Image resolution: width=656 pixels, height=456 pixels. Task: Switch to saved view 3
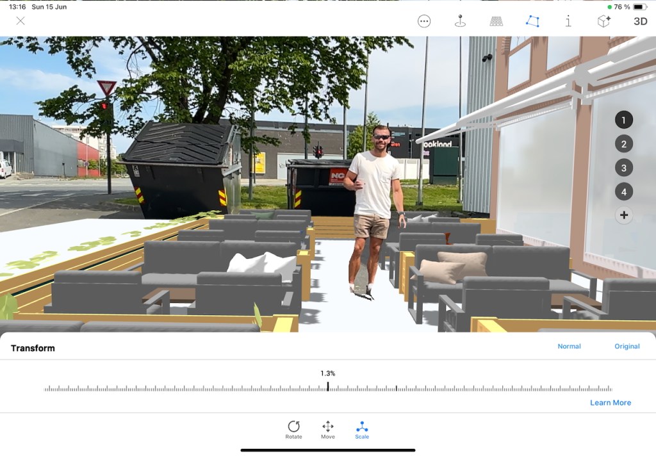(x=624, y=168)
